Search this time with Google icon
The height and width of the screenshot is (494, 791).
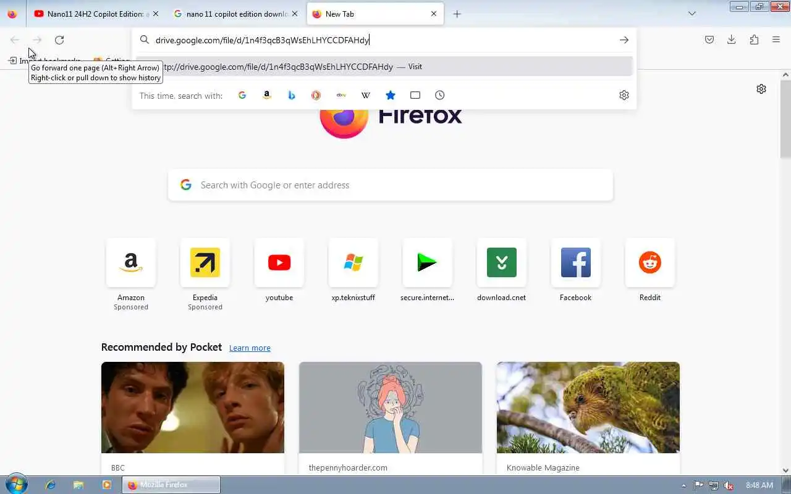pos(242,95)
